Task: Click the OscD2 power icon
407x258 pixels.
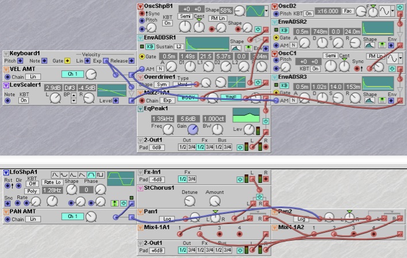Action: [x=400, y=7]
